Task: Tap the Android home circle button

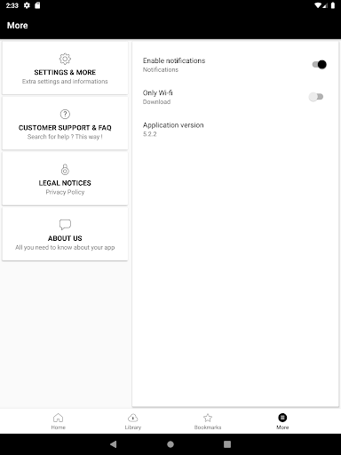Action: point(170,444)
